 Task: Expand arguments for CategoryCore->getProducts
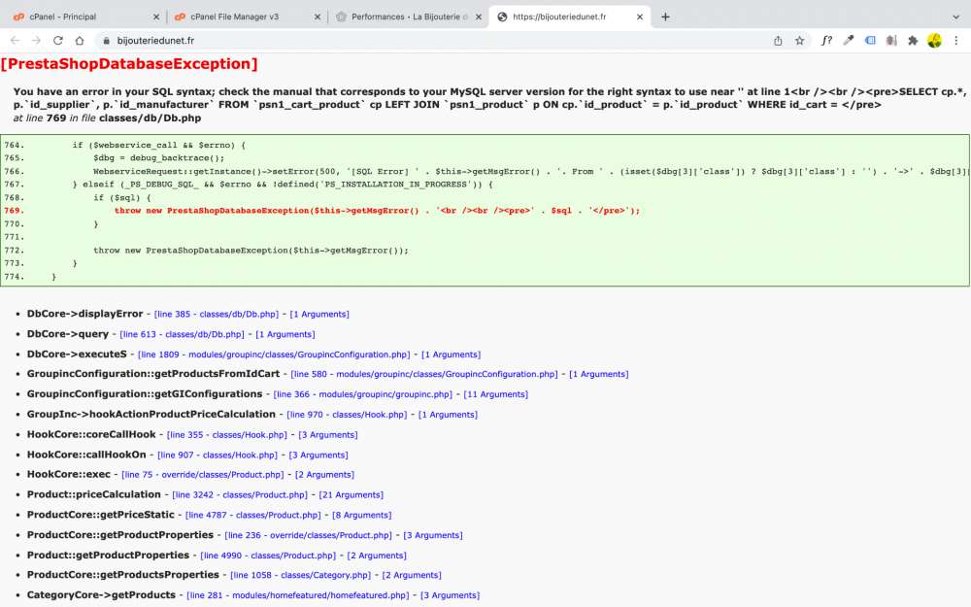click(x=451, y=595)
